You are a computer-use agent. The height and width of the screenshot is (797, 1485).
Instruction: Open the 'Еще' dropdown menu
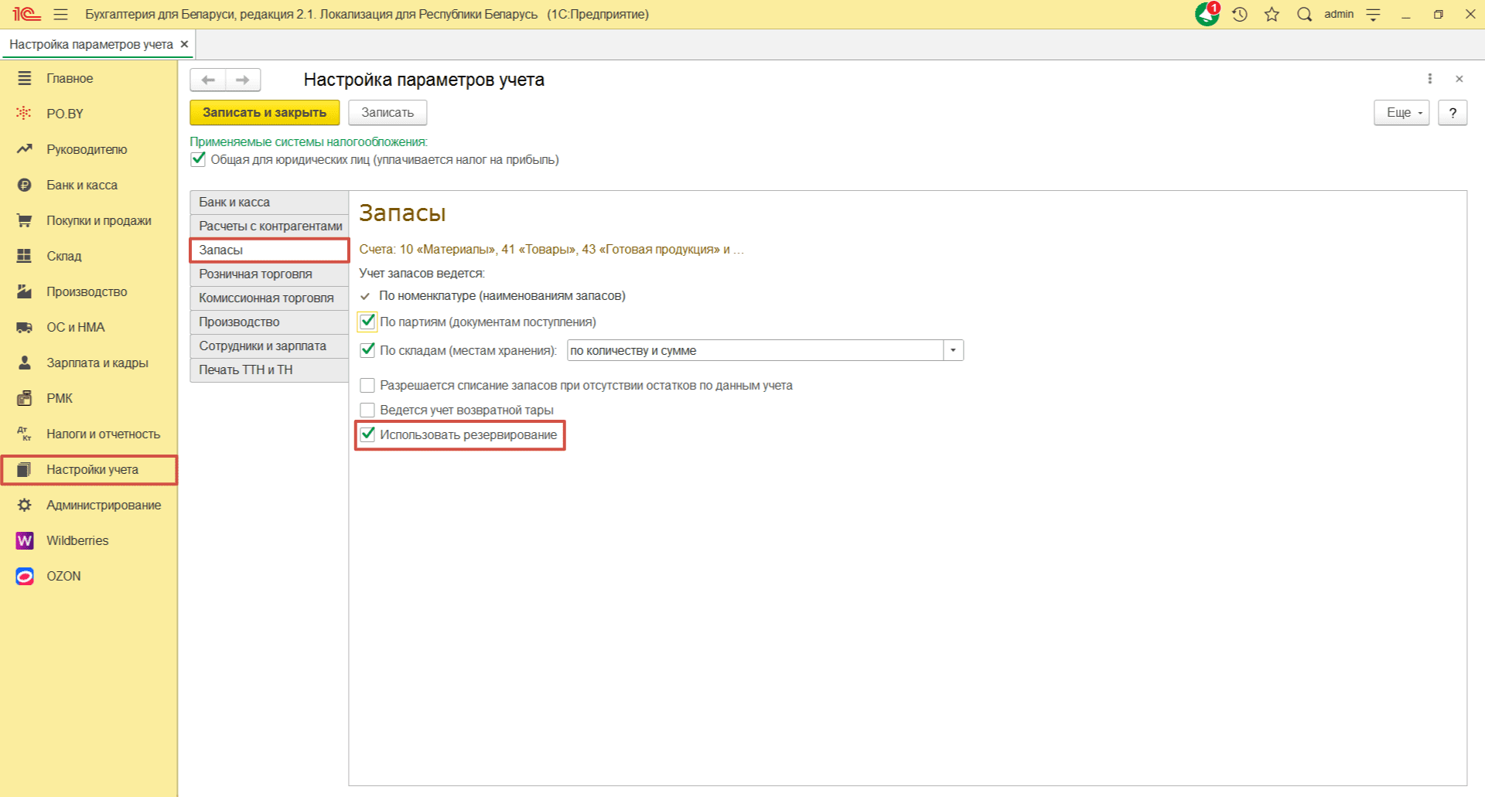(x=1401, y=113)
